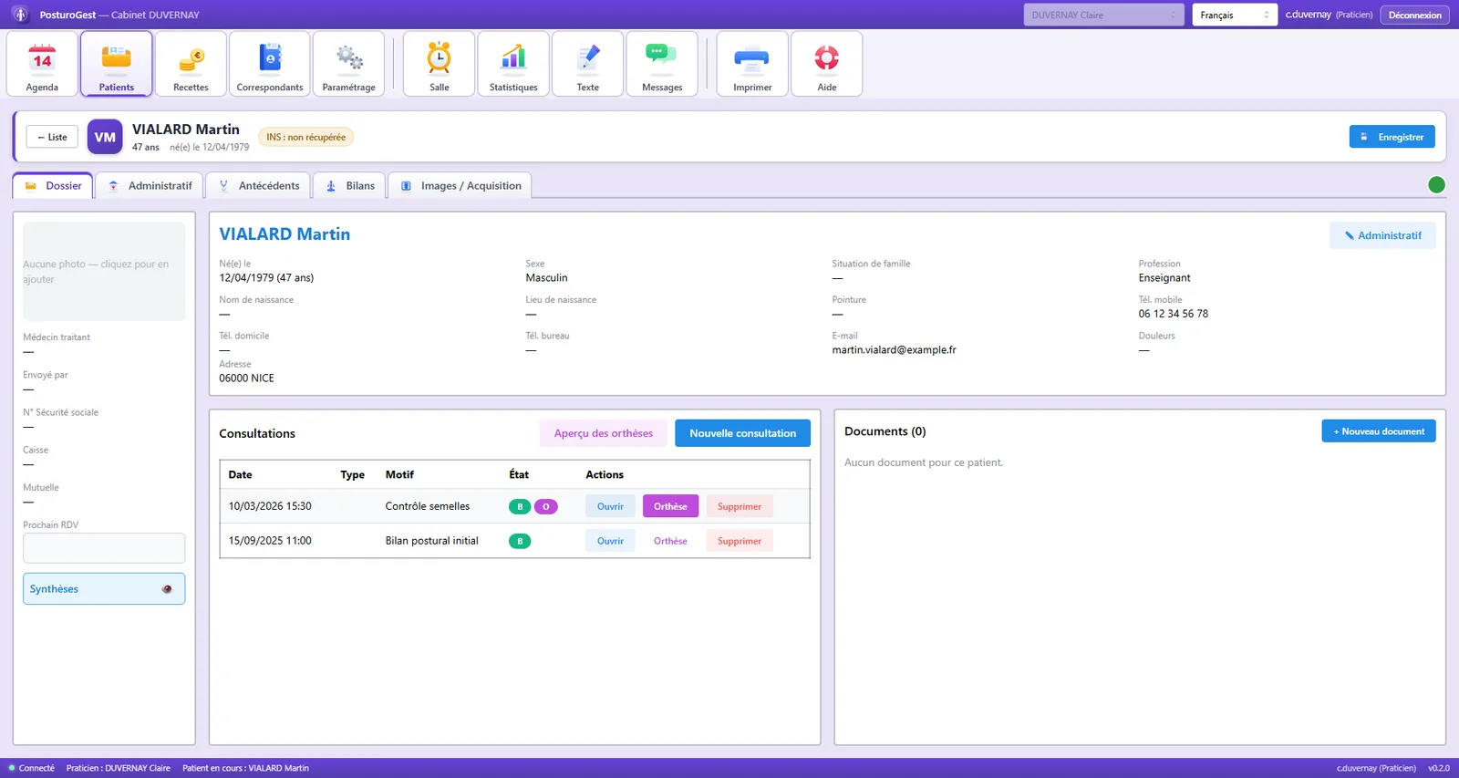Click the Prochain RDV input field
The height and width of the screenshot is (778, 1459).
coord(104,548)
